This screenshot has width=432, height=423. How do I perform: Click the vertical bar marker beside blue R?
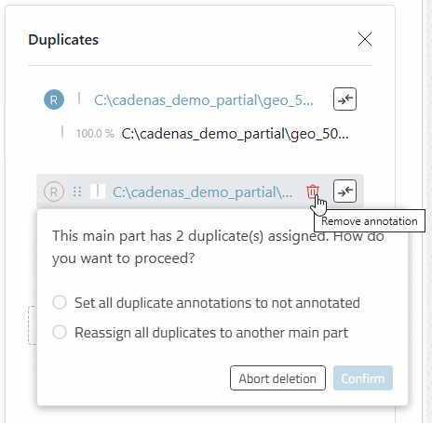(x=79, y=99)
